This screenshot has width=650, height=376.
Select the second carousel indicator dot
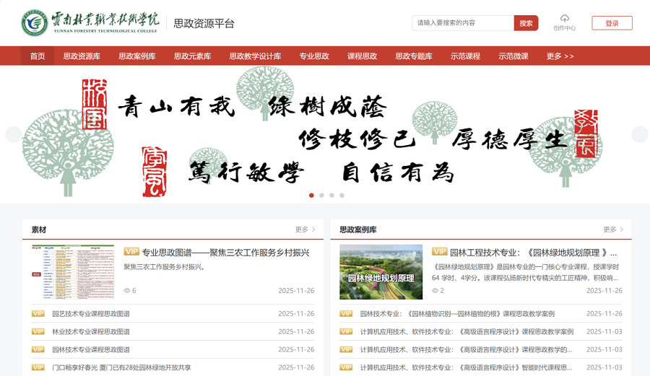pyautogui.click(x=321, y=196)
